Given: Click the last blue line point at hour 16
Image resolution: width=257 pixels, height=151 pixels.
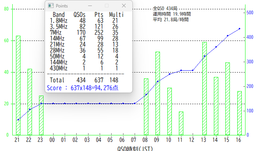Looking at the screenshot, I should coord(239,29).
